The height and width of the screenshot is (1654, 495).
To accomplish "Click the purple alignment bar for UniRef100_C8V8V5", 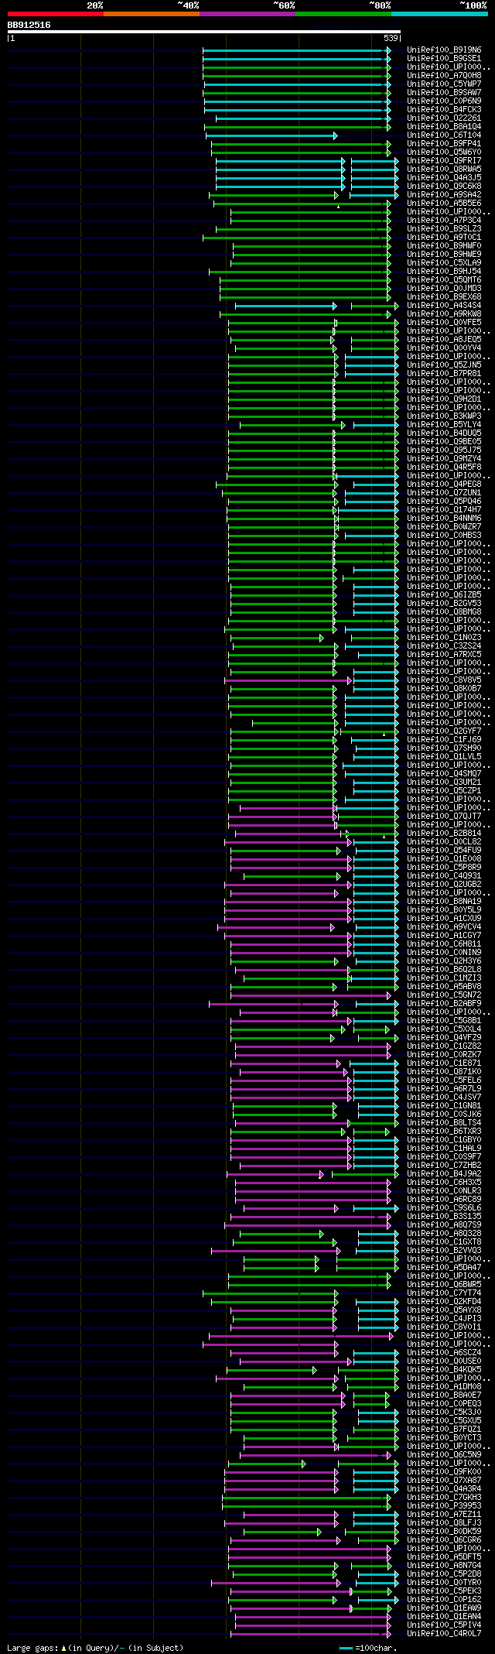I will coord(287,680).
